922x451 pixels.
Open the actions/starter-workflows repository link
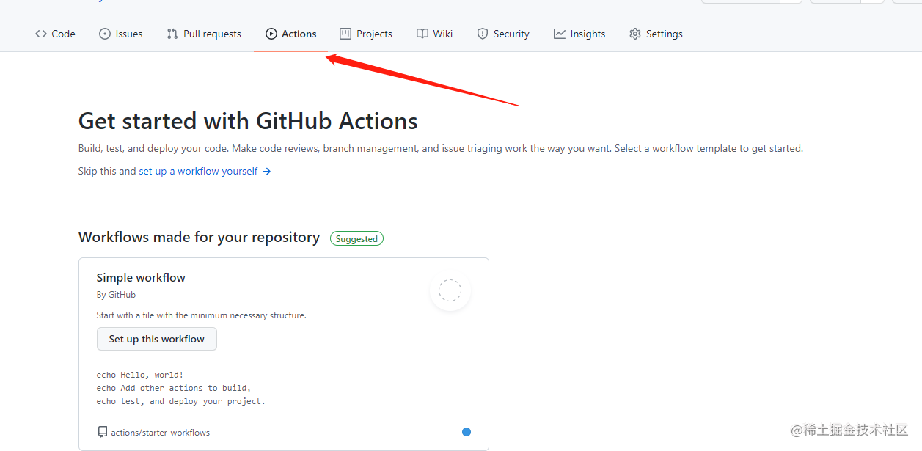161,433
